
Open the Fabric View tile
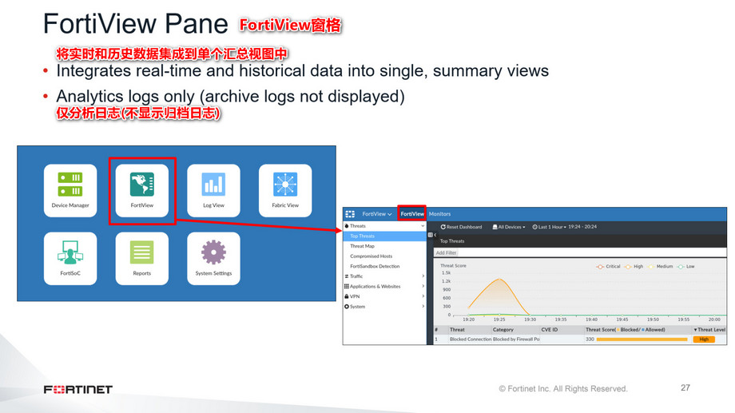coord(285,190)
